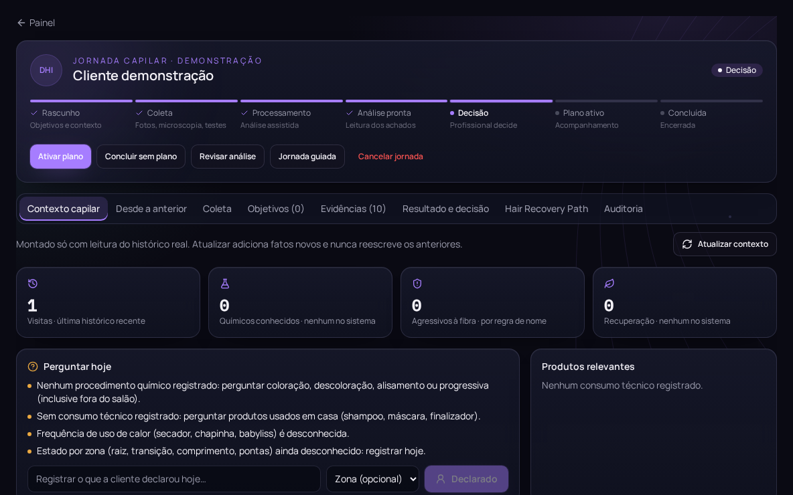Click the Declarado button
This screenshot has height=495, width=793.
coord(466,479)
